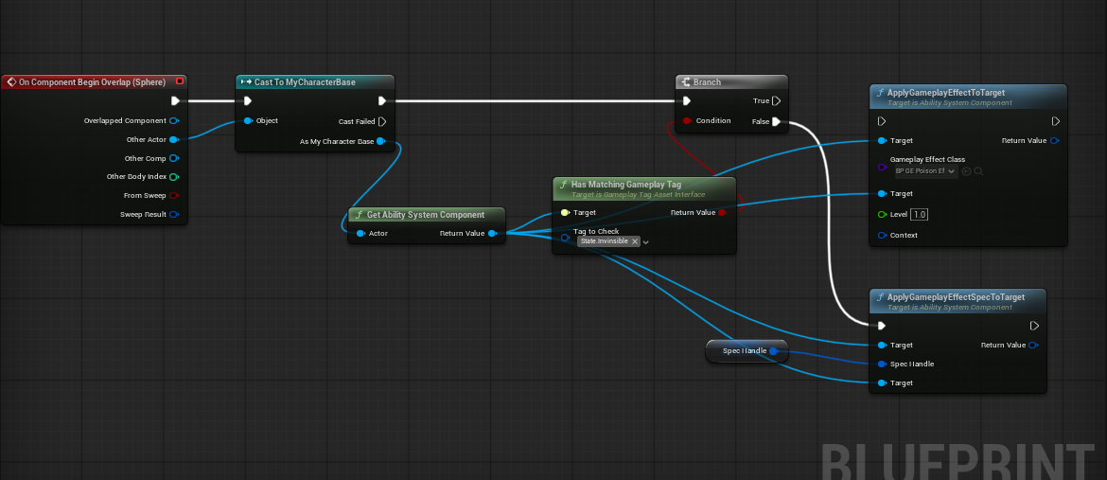Click the Level value input field
Screen dimensions: 1107x480
pos(919,214)
